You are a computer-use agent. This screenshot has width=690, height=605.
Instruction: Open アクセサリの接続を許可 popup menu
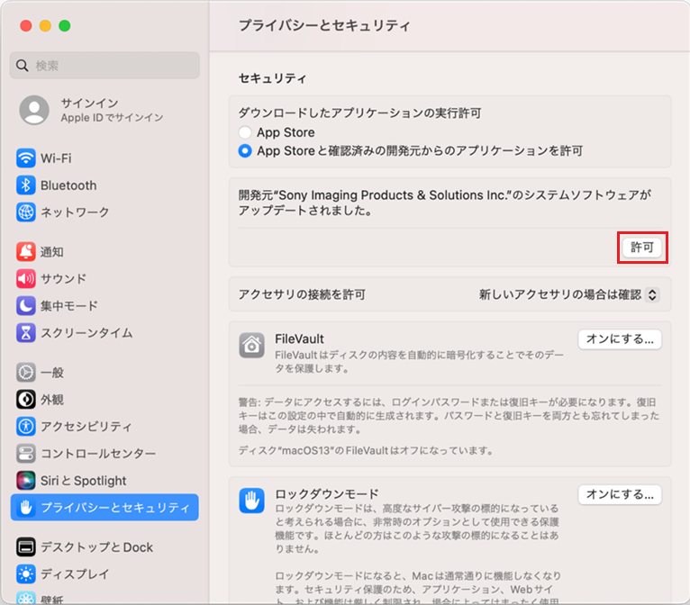coord(569,294)
